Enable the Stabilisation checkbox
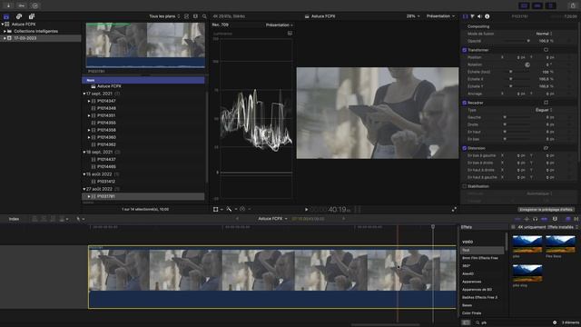This screenshot has height=327, width=581. click(x=464, y=186)
